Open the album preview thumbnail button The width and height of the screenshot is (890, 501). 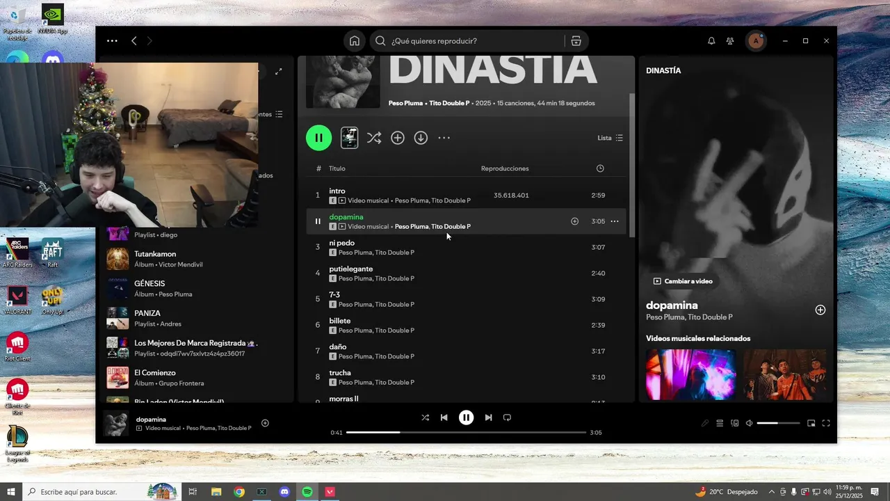coord(350,138)
